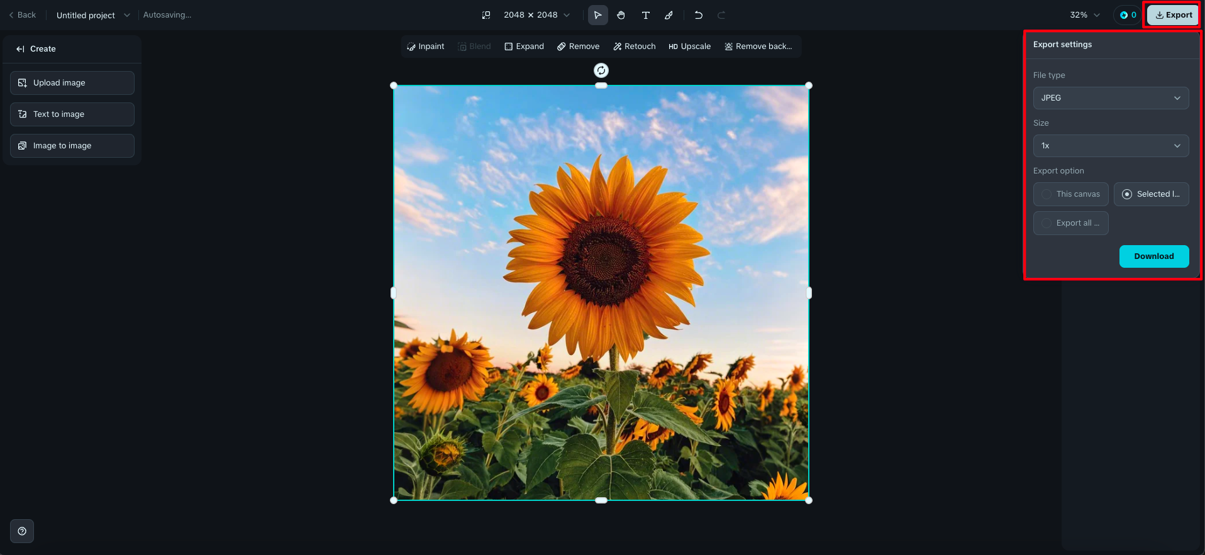Click the left edge resize handle
1205x555 pixels.
click(394, 293)
